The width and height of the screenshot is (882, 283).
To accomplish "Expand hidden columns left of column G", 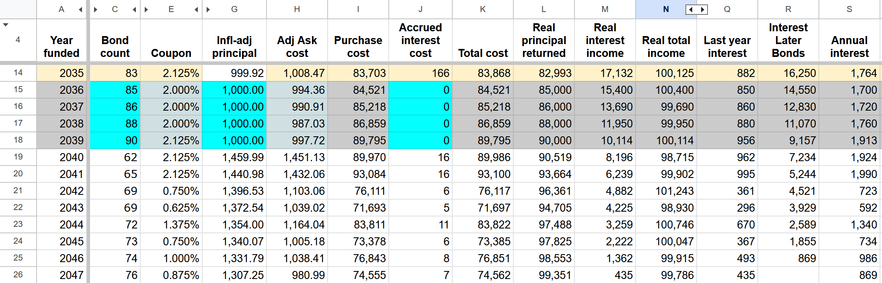I will [208, 9].
